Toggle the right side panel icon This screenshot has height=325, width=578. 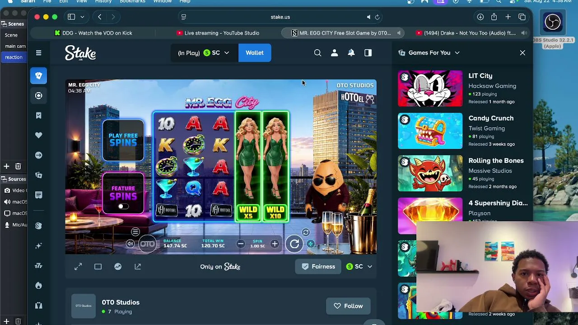pyautogui.click(x=368, y=53)
